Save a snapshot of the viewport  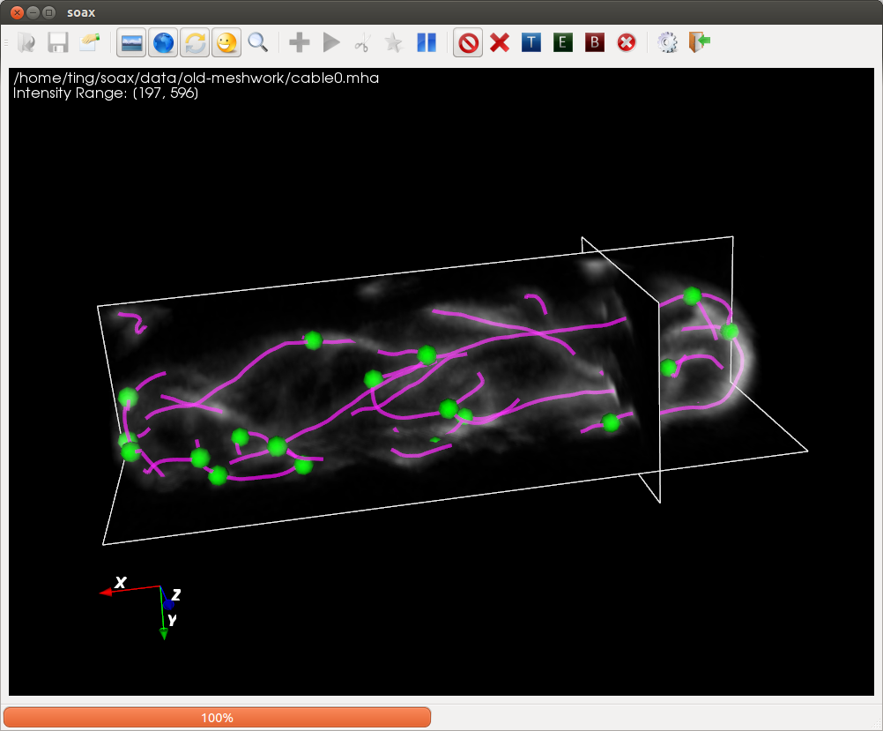point(56,42)
